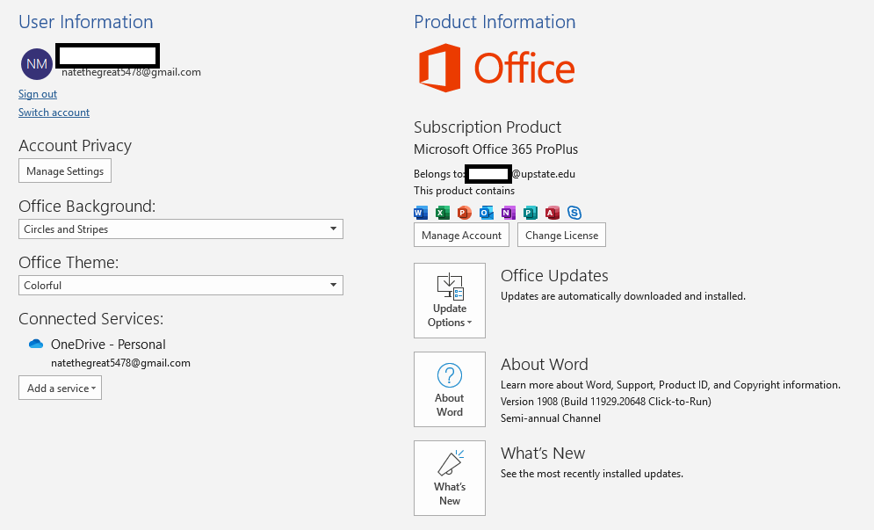The image size is (874, 530).
Task: Click the Version 1908 build text
Action: [x=606, y=402]
